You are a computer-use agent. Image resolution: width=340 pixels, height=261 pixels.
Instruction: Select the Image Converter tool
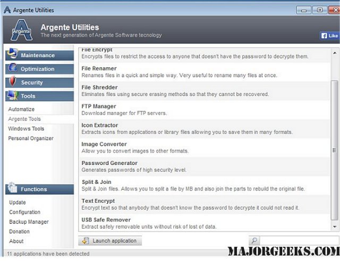[x=205, y=147]
